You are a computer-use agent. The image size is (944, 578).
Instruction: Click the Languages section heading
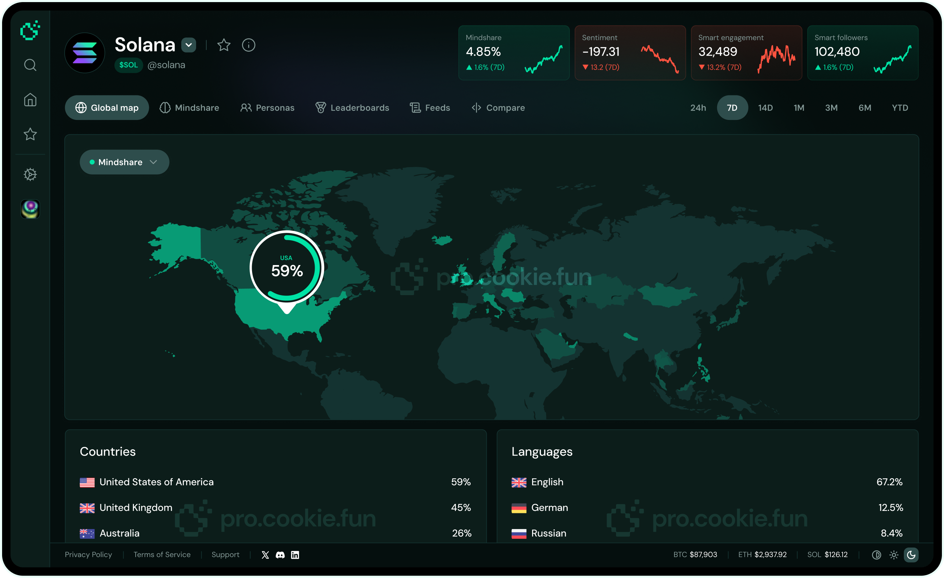coord(542,452)
